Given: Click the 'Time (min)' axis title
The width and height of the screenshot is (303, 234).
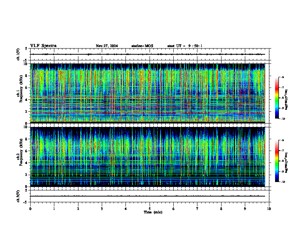Looking at the screenshot, I should [x=153, y=212].
